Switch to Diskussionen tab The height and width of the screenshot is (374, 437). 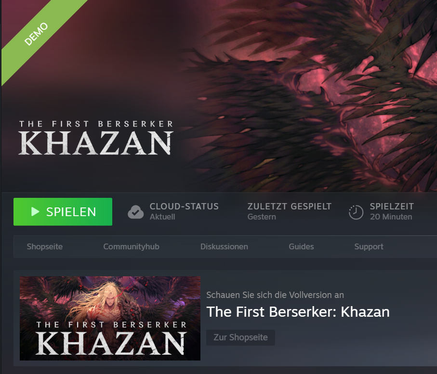tap(224, 246)
